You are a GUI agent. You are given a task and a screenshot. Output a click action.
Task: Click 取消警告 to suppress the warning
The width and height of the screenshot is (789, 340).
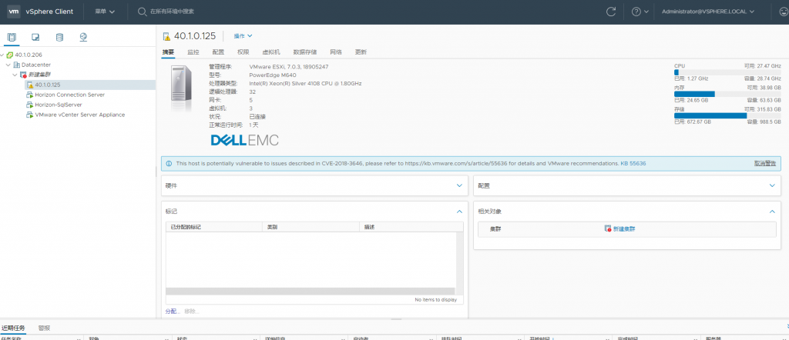[765, 164]
